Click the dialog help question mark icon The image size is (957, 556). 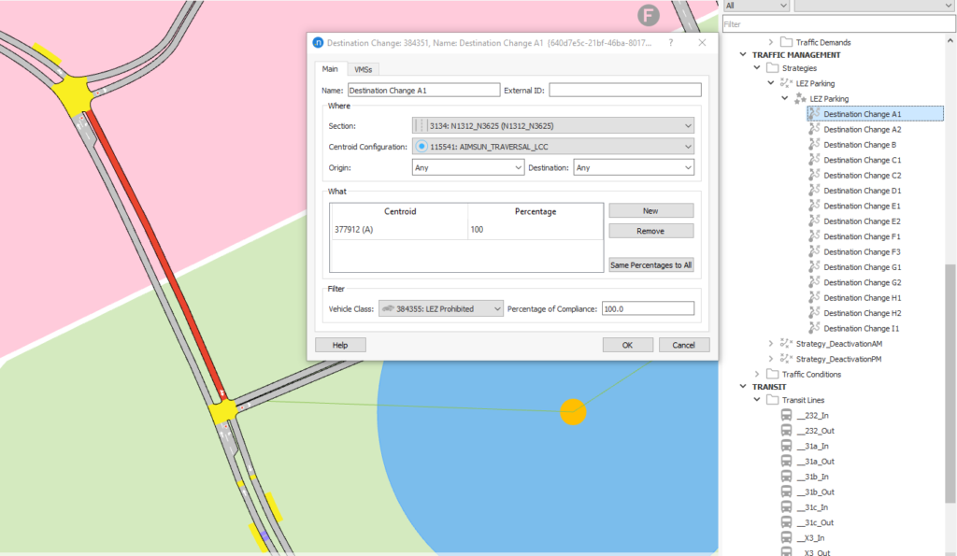671,43
